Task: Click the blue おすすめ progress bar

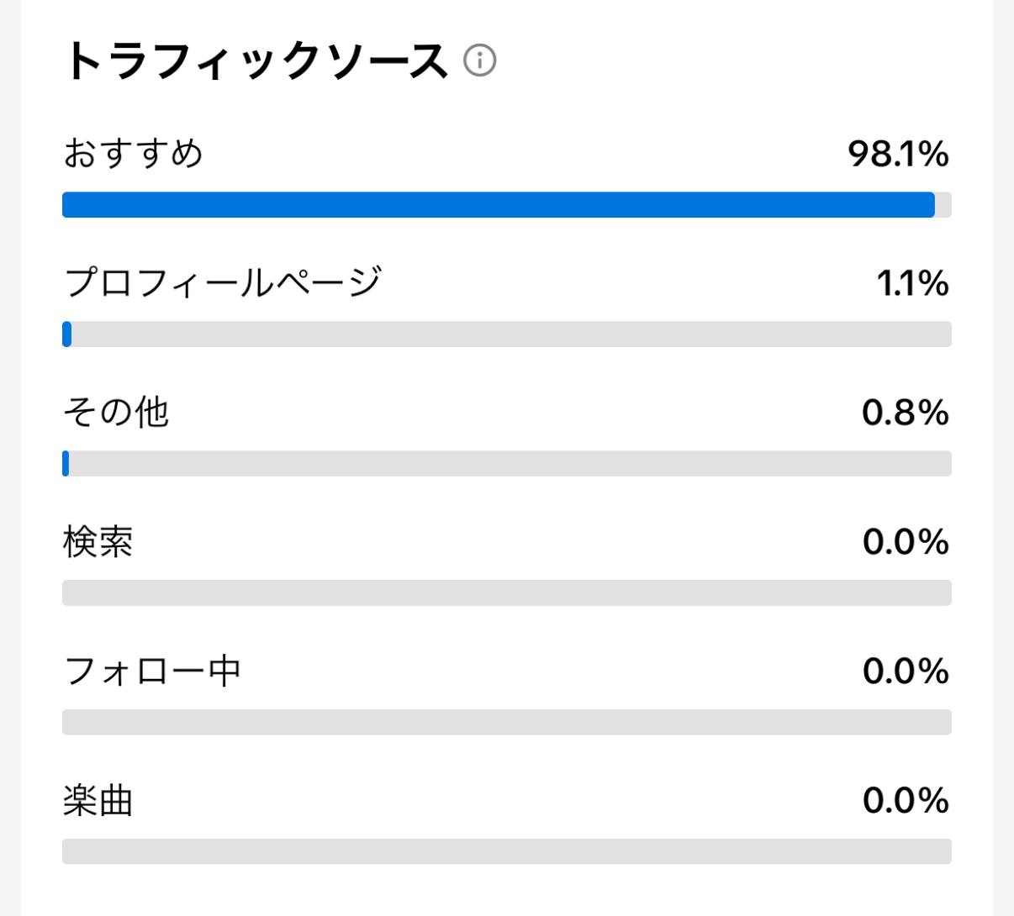Action: 498,205
